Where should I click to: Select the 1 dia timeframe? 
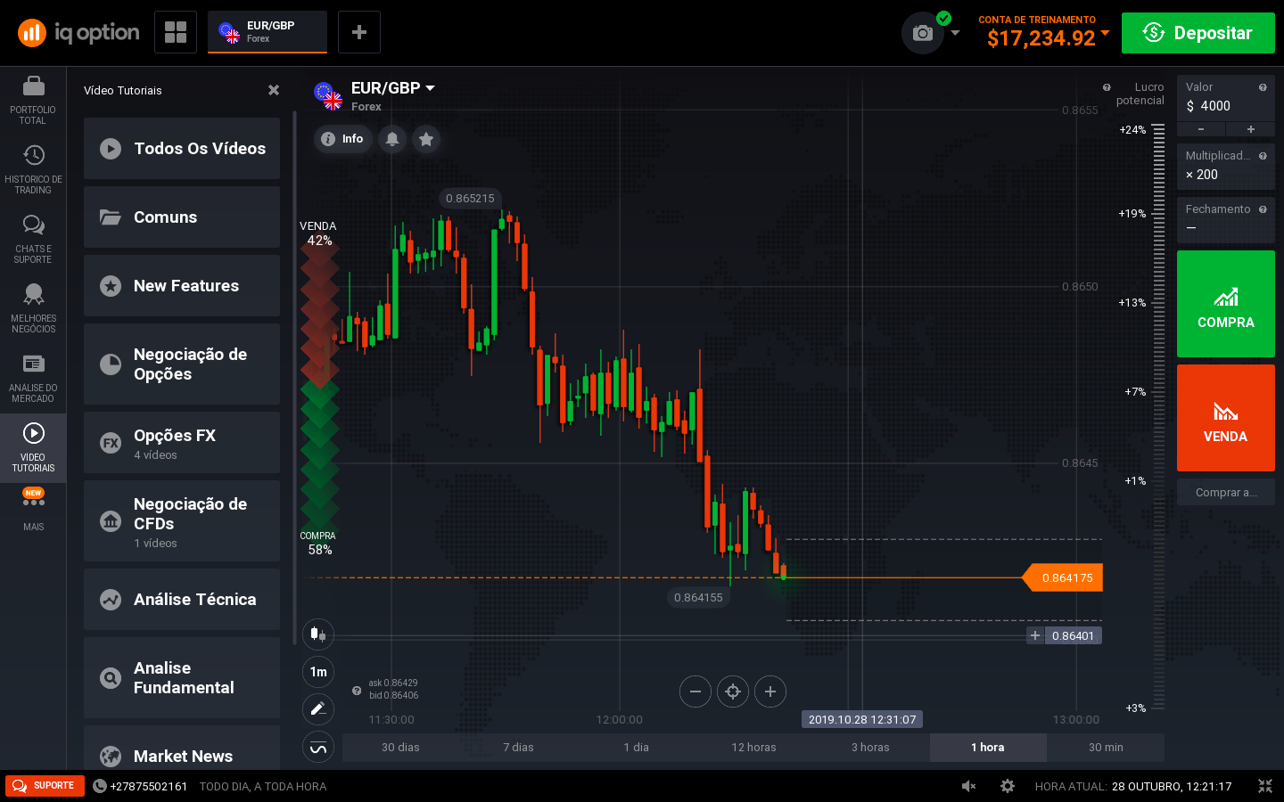coord(636,748)
